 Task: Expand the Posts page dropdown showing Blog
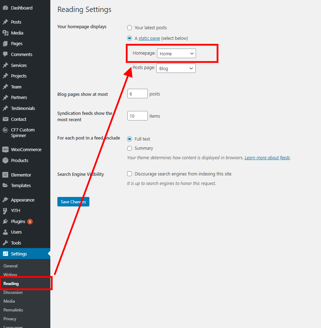[176, 68]
